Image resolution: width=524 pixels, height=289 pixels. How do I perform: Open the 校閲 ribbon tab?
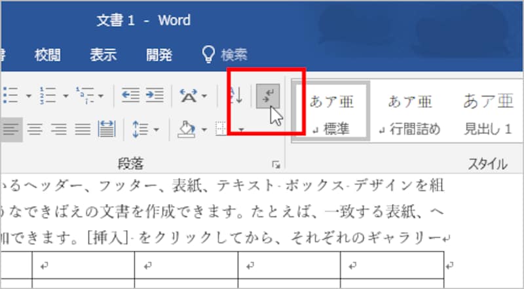47,54
